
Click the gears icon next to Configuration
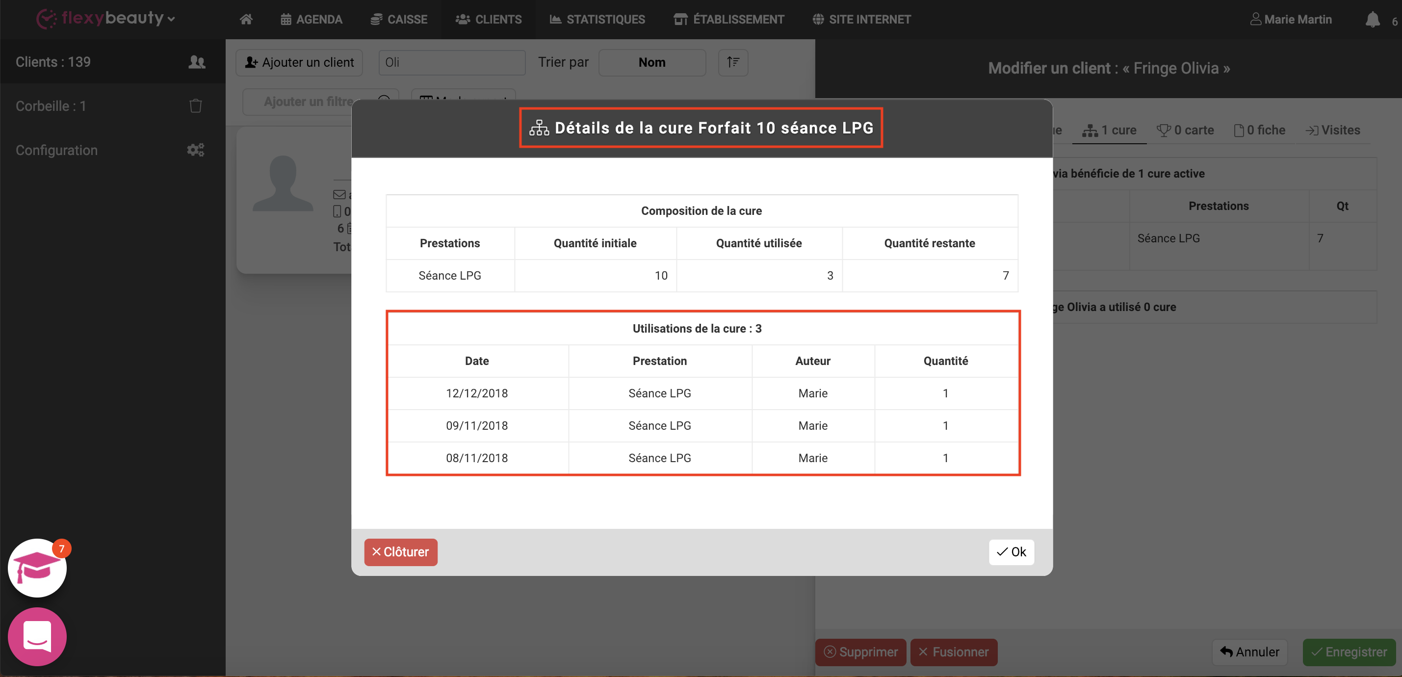(196, 150)
